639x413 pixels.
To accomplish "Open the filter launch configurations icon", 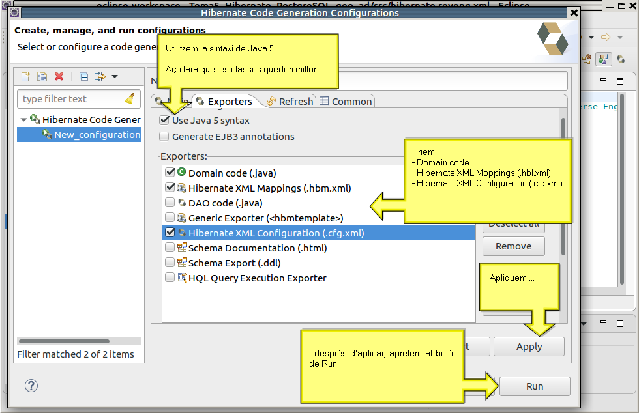I will click(100, 77).
